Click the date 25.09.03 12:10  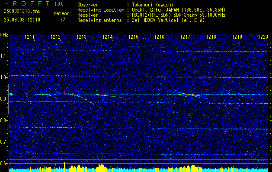point(22,20)
